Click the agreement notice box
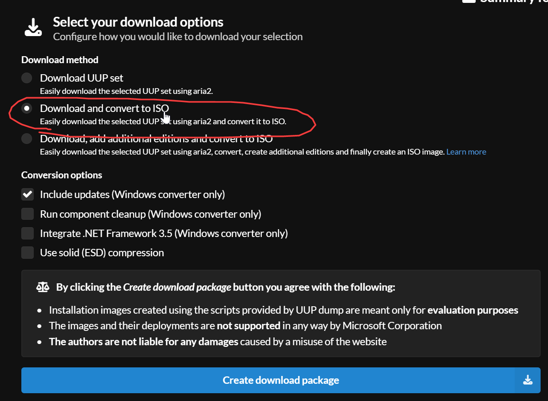 pos(280,313)
